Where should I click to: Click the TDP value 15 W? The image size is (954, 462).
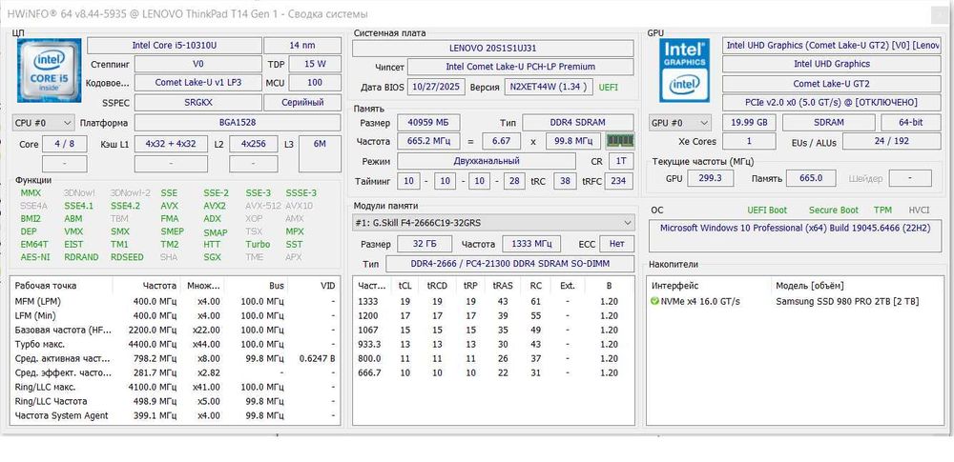[x=315, y=64]
